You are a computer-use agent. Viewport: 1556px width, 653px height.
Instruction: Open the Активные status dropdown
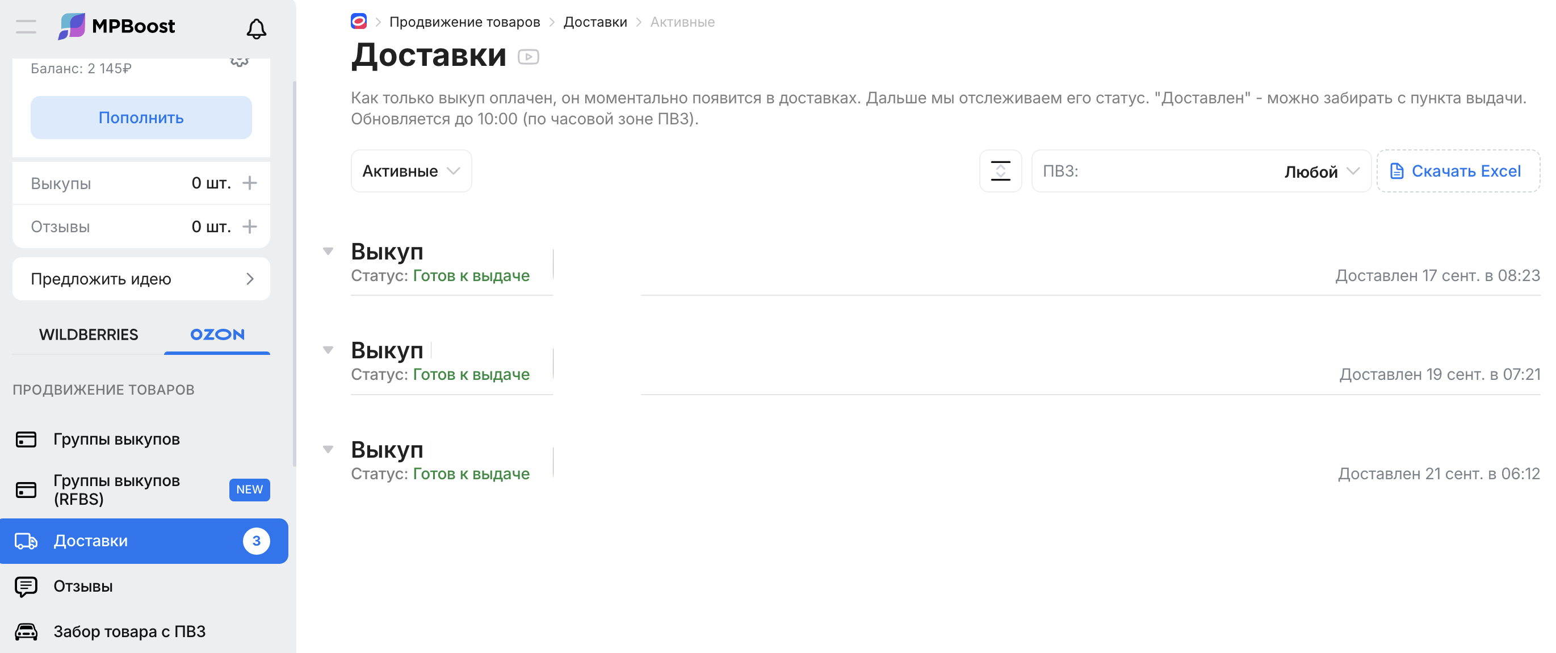[411, 171]
